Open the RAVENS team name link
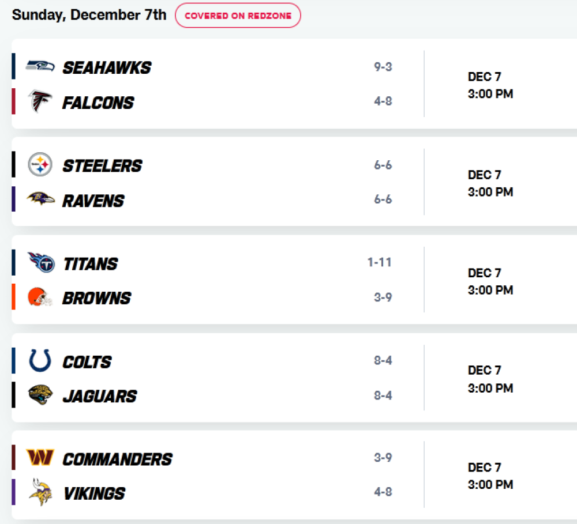 click(93, 201)
